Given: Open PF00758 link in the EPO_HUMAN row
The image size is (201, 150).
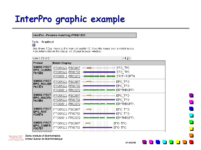Looking at the screenshot, I should click(74, 72).
